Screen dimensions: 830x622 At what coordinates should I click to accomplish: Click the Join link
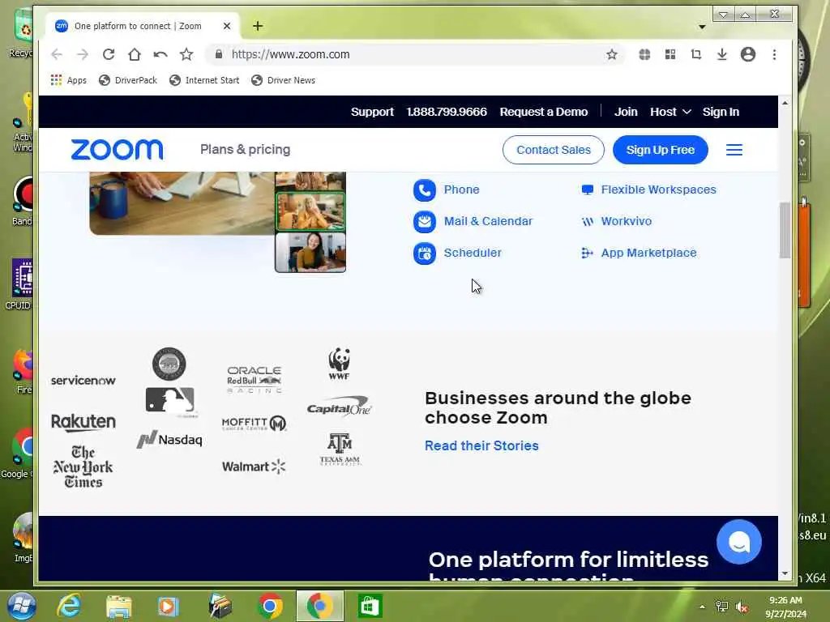(626, 112)
